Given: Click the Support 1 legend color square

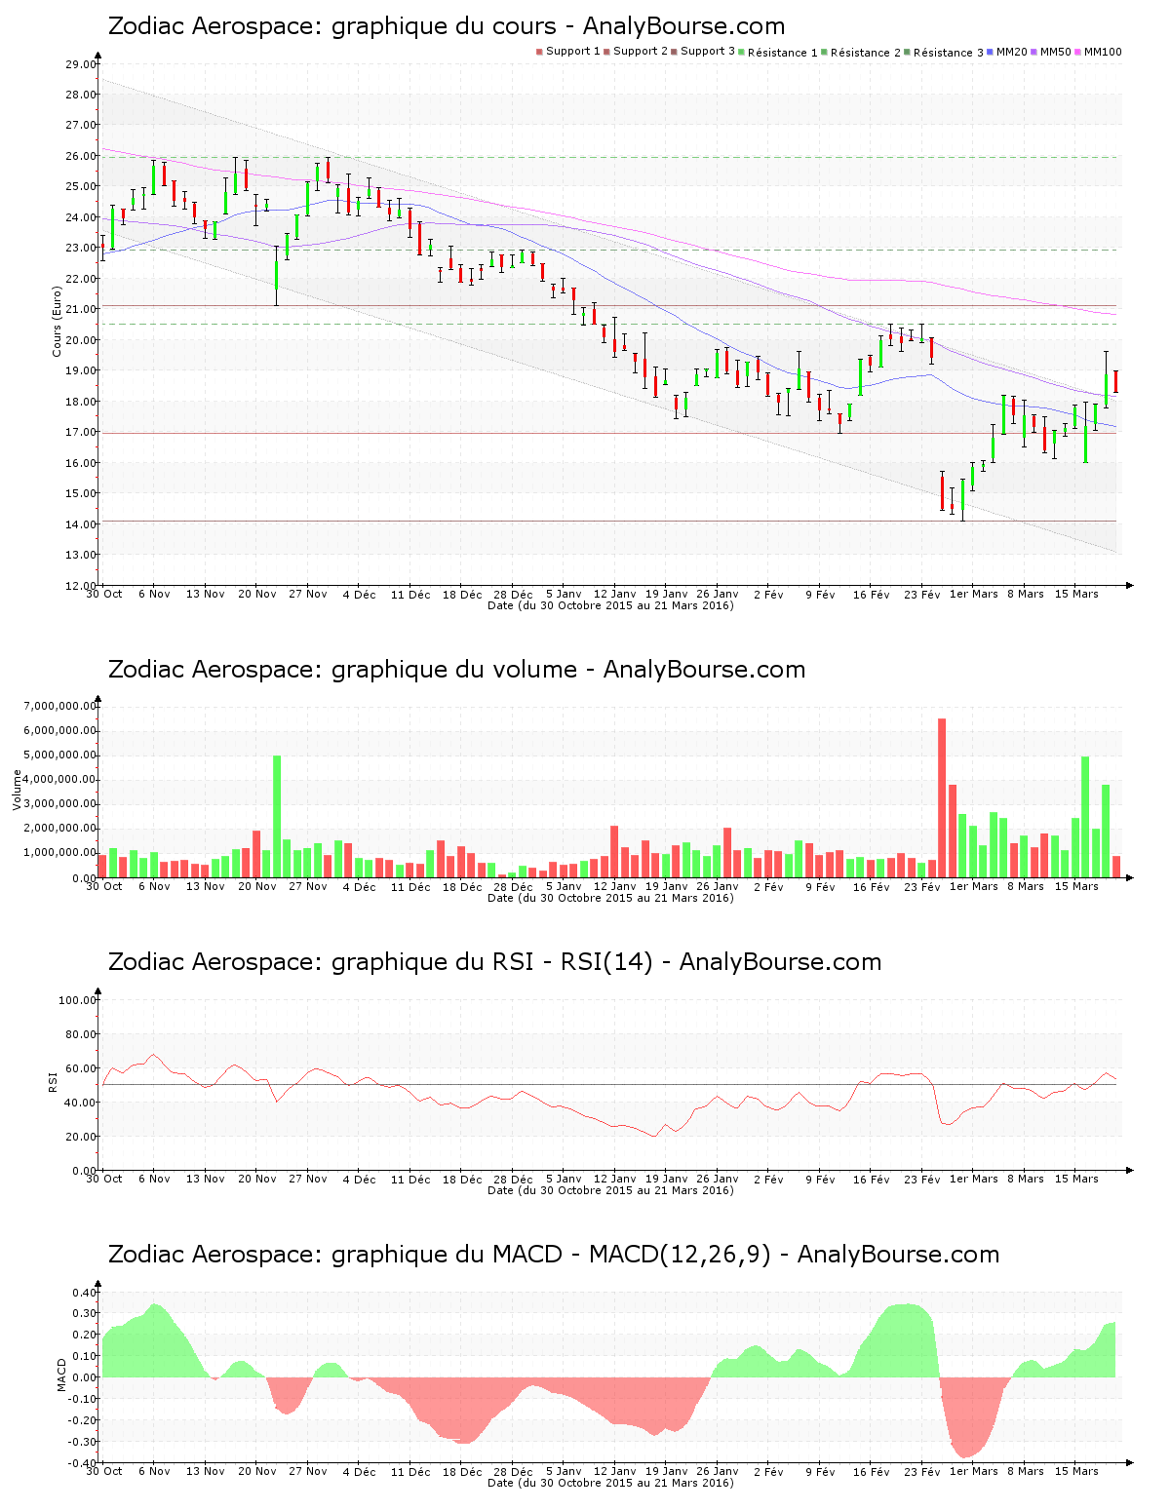Looking at the screenshot, I should click(x=539, y=52).
